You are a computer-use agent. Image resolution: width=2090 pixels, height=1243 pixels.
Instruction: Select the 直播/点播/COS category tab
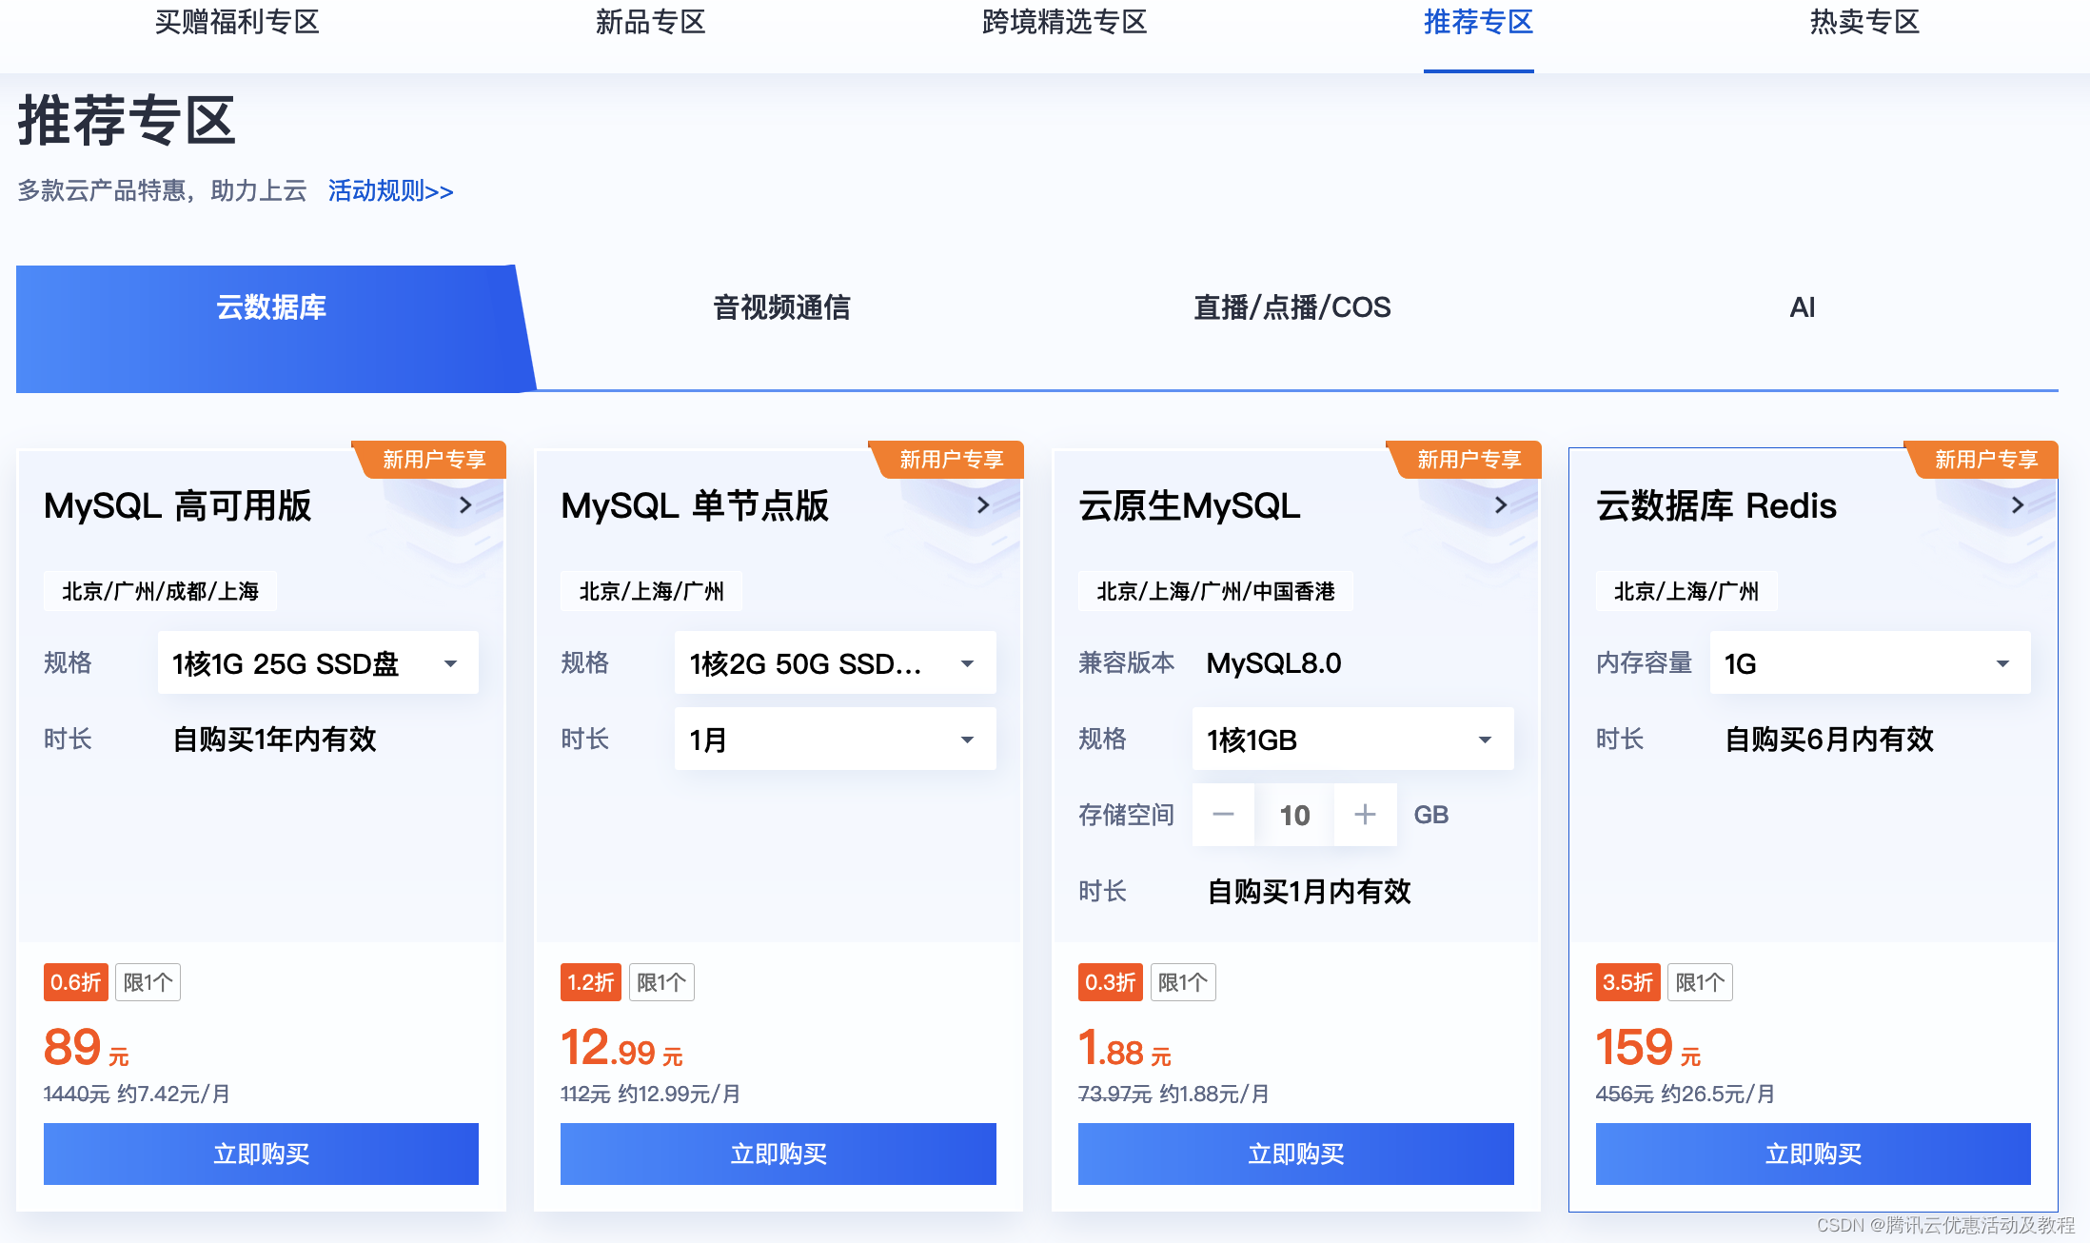[1291, 307]
